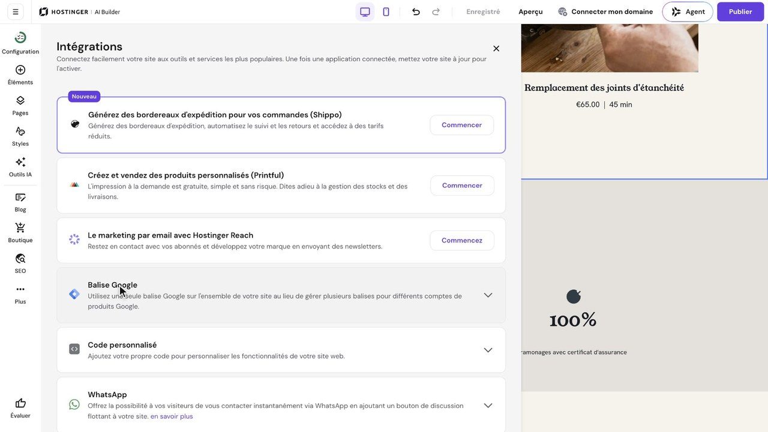This screenshot has height=432, width=768.
Task: Select the 100% statistic text
Action: click(x=573, y=320)
